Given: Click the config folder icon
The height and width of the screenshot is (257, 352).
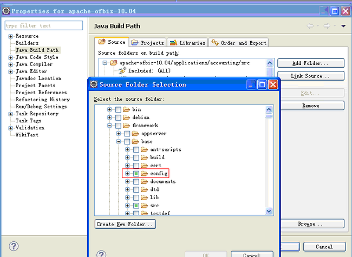Looking at the screenshot, I should point(145,173).
